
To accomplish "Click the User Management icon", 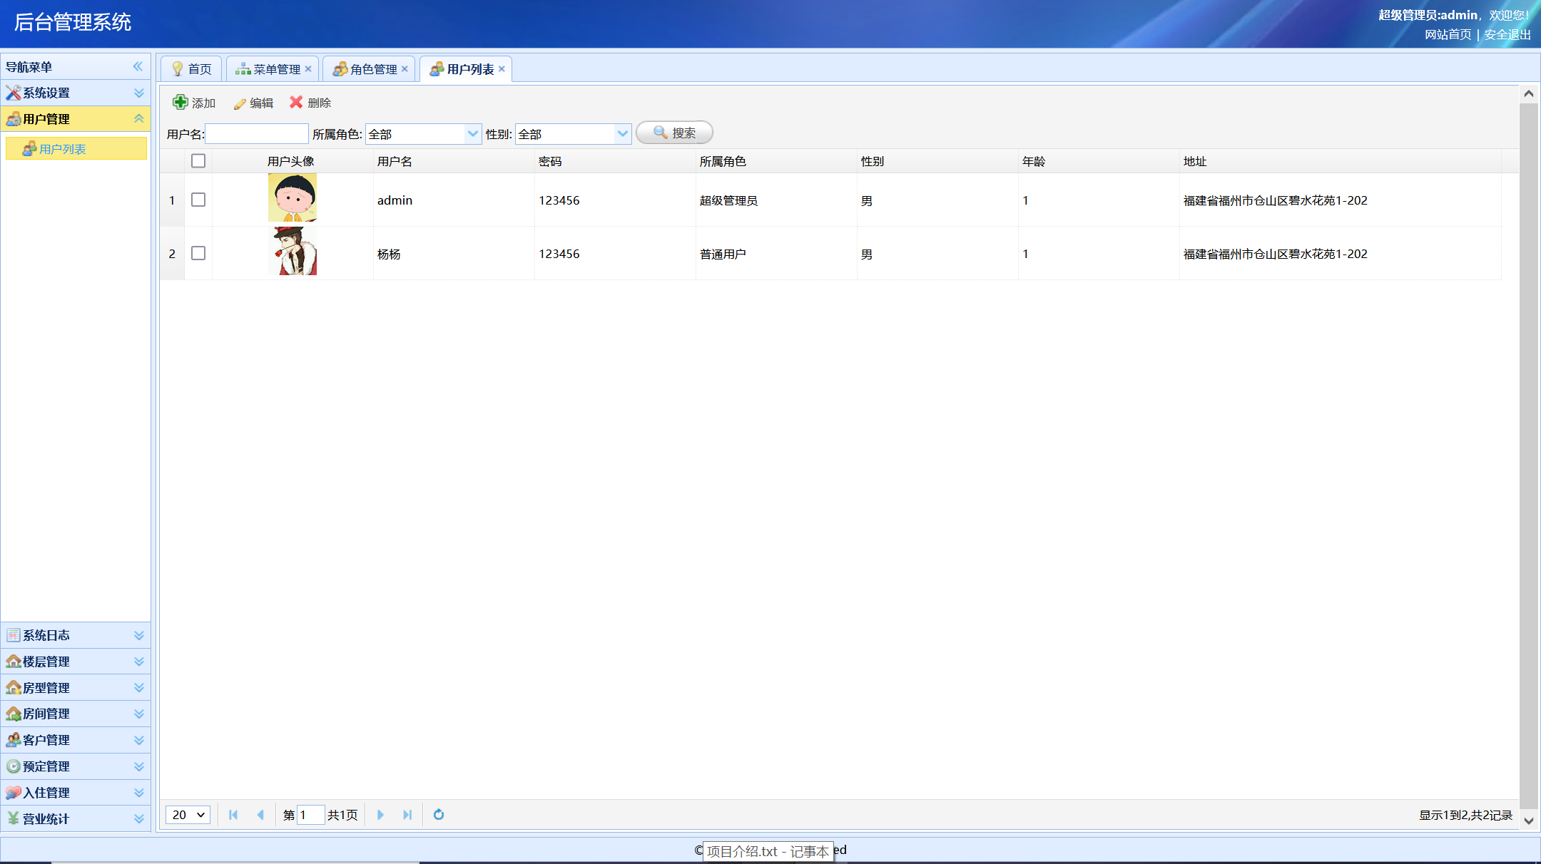I will pyautogui.click(x=13, y=119).
